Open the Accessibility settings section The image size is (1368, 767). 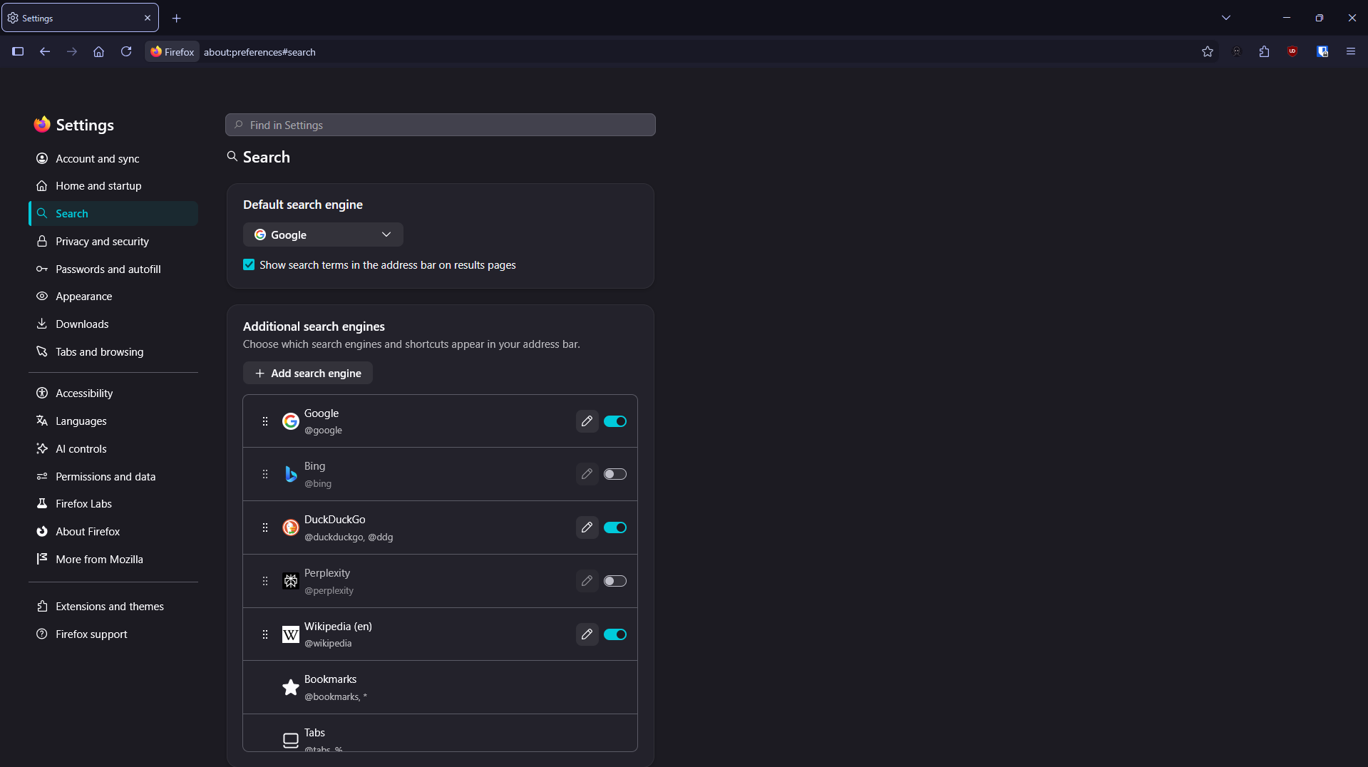[x=113, y=393]
